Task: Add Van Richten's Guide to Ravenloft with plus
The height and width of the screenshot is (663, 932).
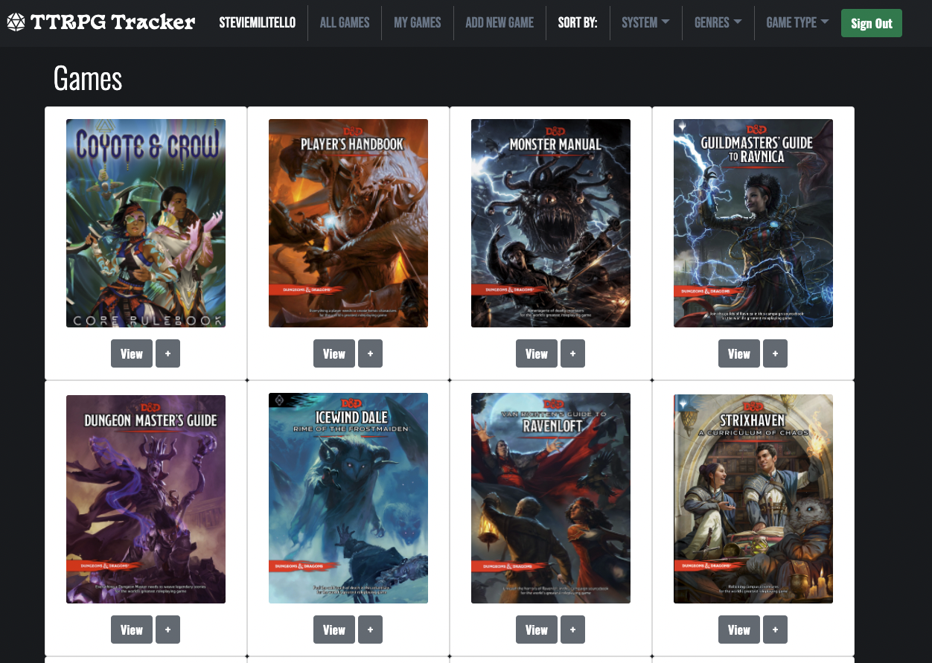Action: click(572, 630)
